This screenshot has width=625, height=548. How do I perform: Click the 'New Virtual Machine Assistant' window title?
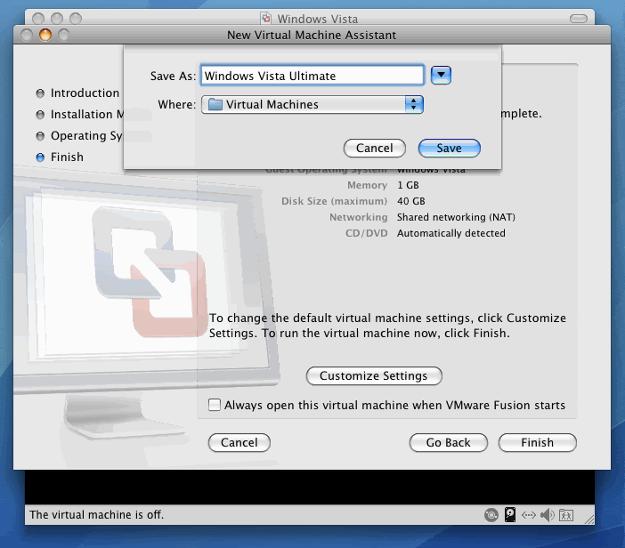point(312,35)
